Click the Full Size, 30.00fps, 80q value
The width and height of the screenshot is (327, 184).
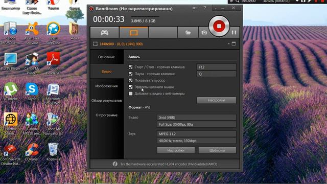click(x=196, y=124)
